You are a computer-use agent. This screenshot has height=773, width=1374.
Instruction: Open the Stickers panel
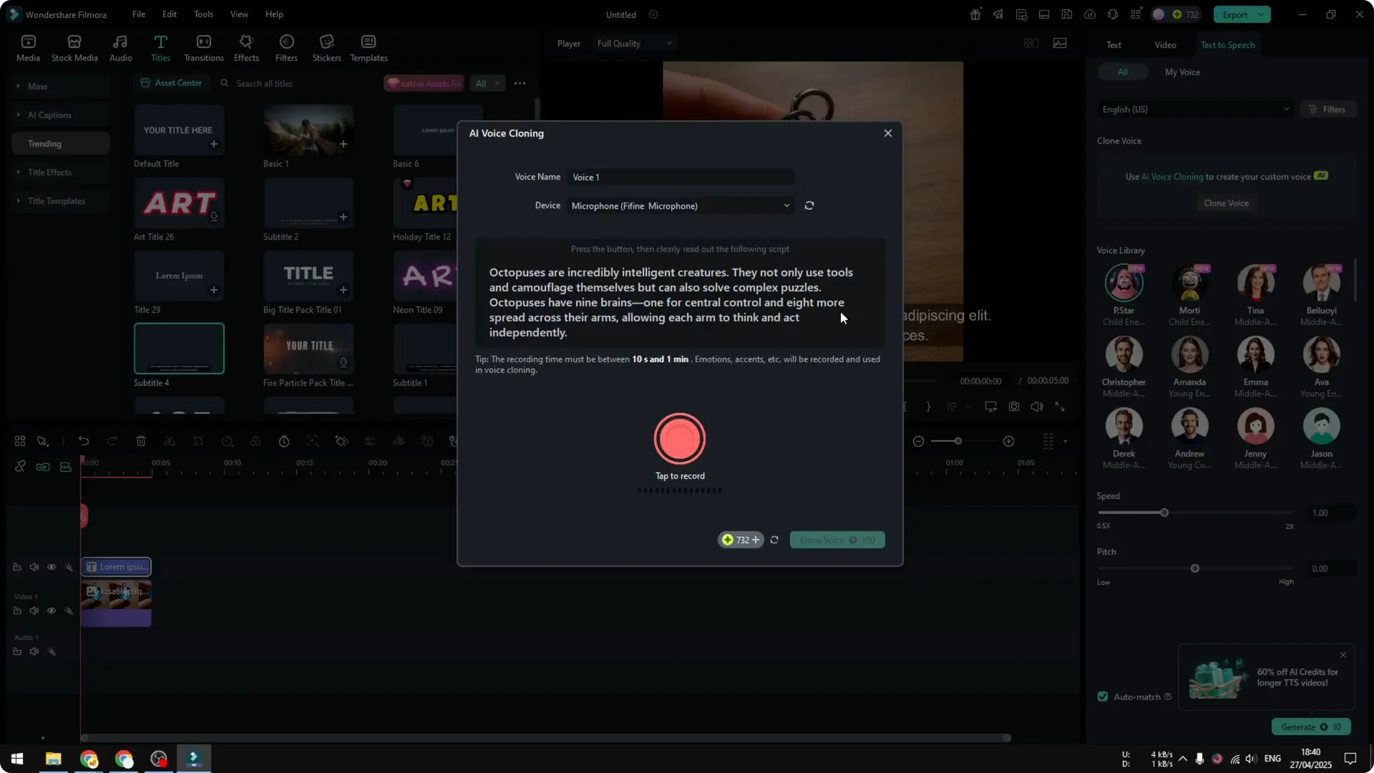326,47
